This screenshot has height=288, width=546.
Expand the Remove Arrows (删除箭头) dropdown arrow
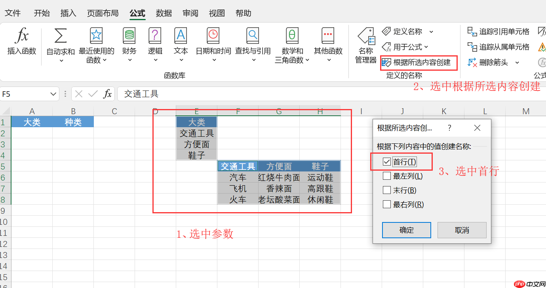(517, 62)
